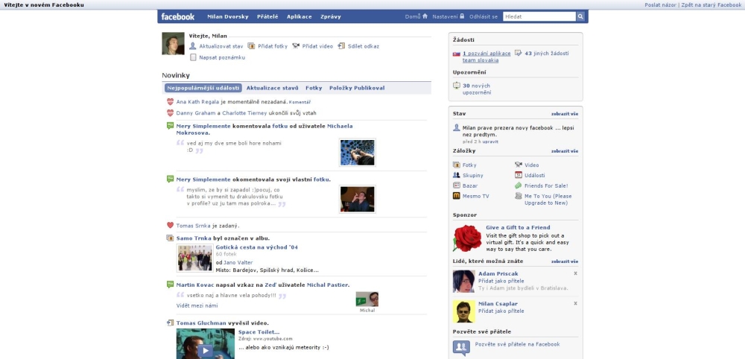This screenshot has width=745, height=359.
Task: Click the Aktualizovat stav person icon
Action: point(192,46)
